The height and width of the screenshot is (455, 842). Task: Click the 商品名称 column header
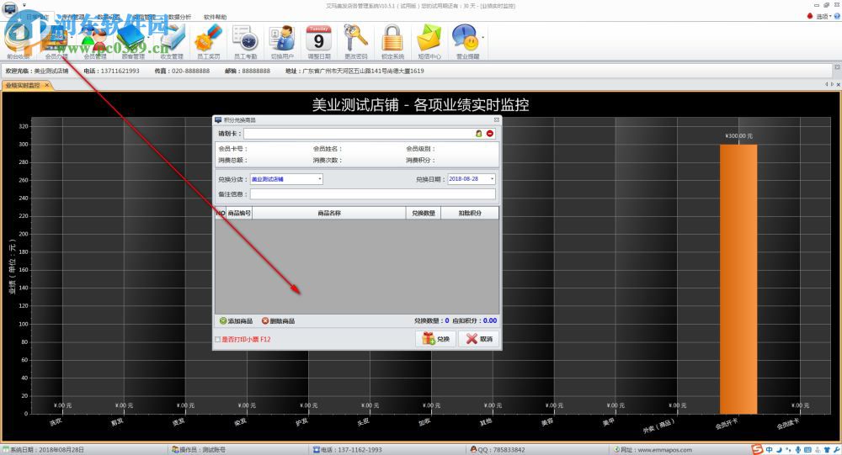point(328,213)
